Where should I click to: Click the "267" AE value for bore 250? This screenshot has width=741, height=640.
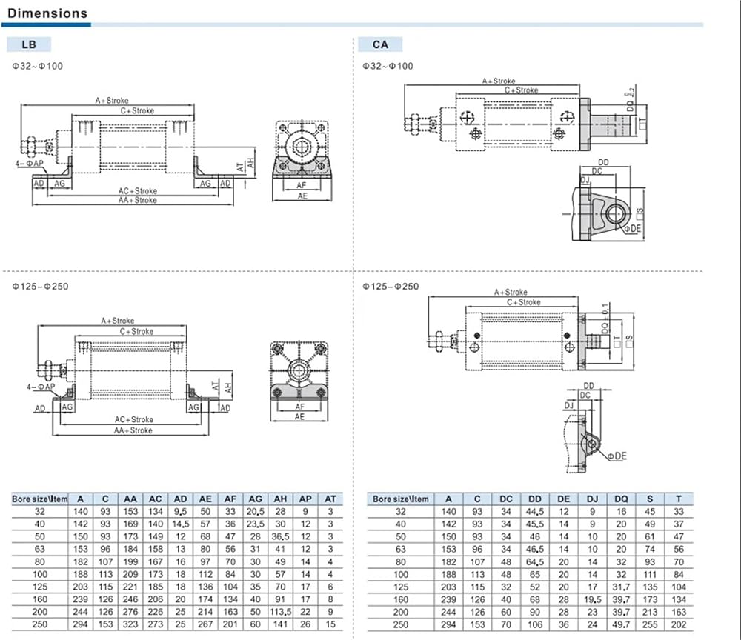coord(205,624)
